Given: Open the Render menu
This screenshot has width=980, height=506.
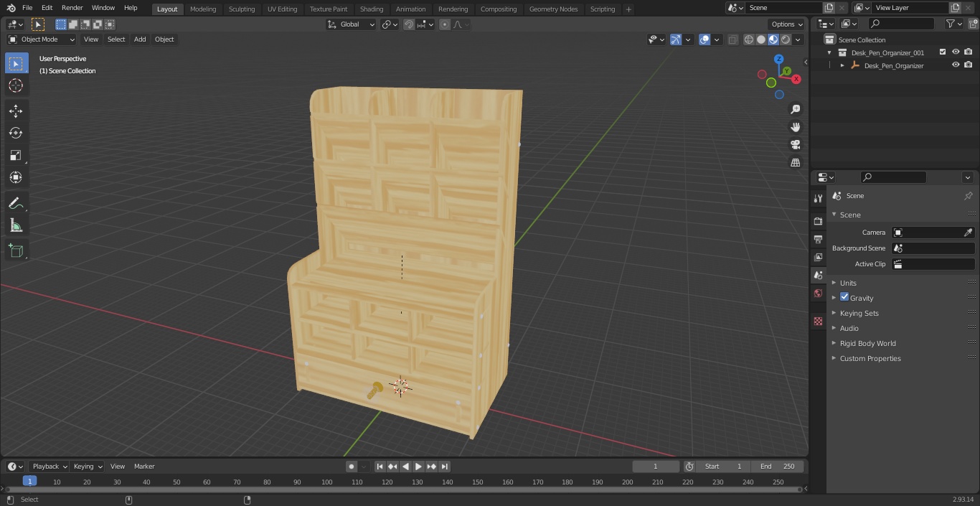Looking at the screenshot, I should click(x=72, y=8).
